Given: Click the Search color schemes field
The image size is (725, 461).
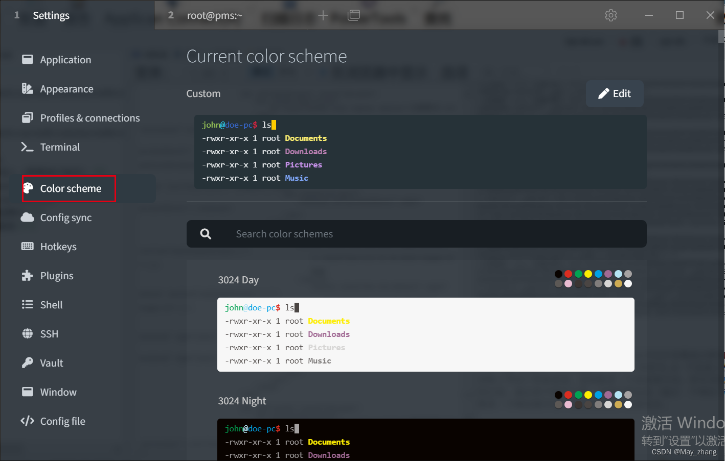Looking at the screenshot, I should click(x=417, y=234).
